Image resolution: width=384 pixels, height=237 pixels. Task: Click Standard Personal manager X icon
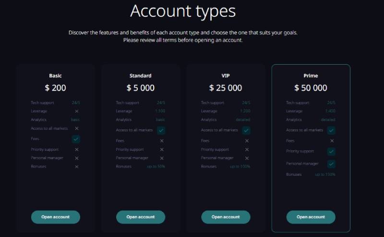pyautogui.click(x=162, y=158)
